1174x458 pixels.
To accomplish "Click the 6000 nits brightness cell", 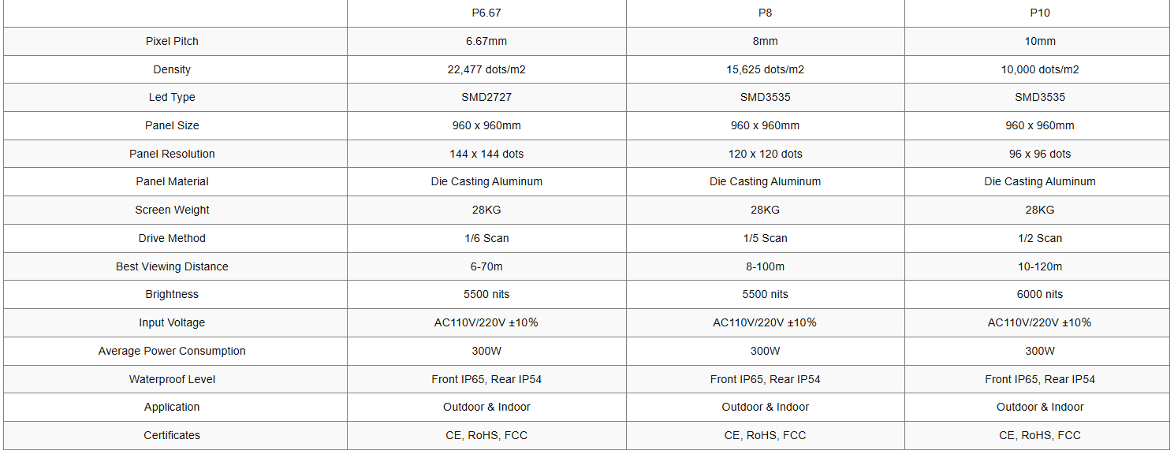I will click(1039, 294).
